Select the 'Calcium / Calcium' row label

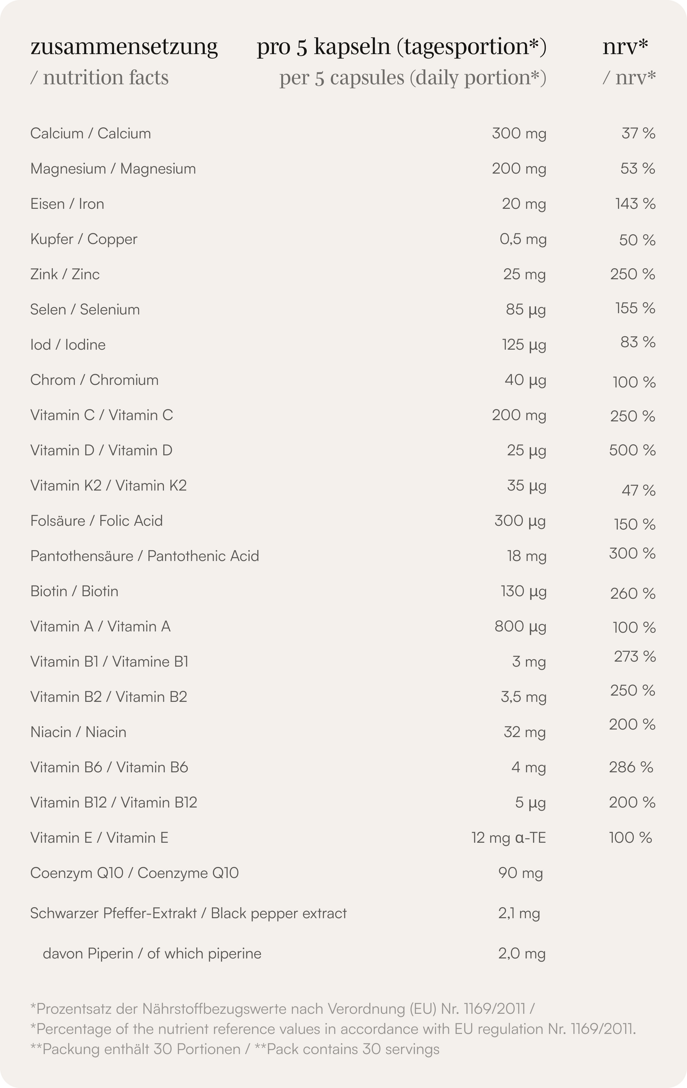(91, 133)
